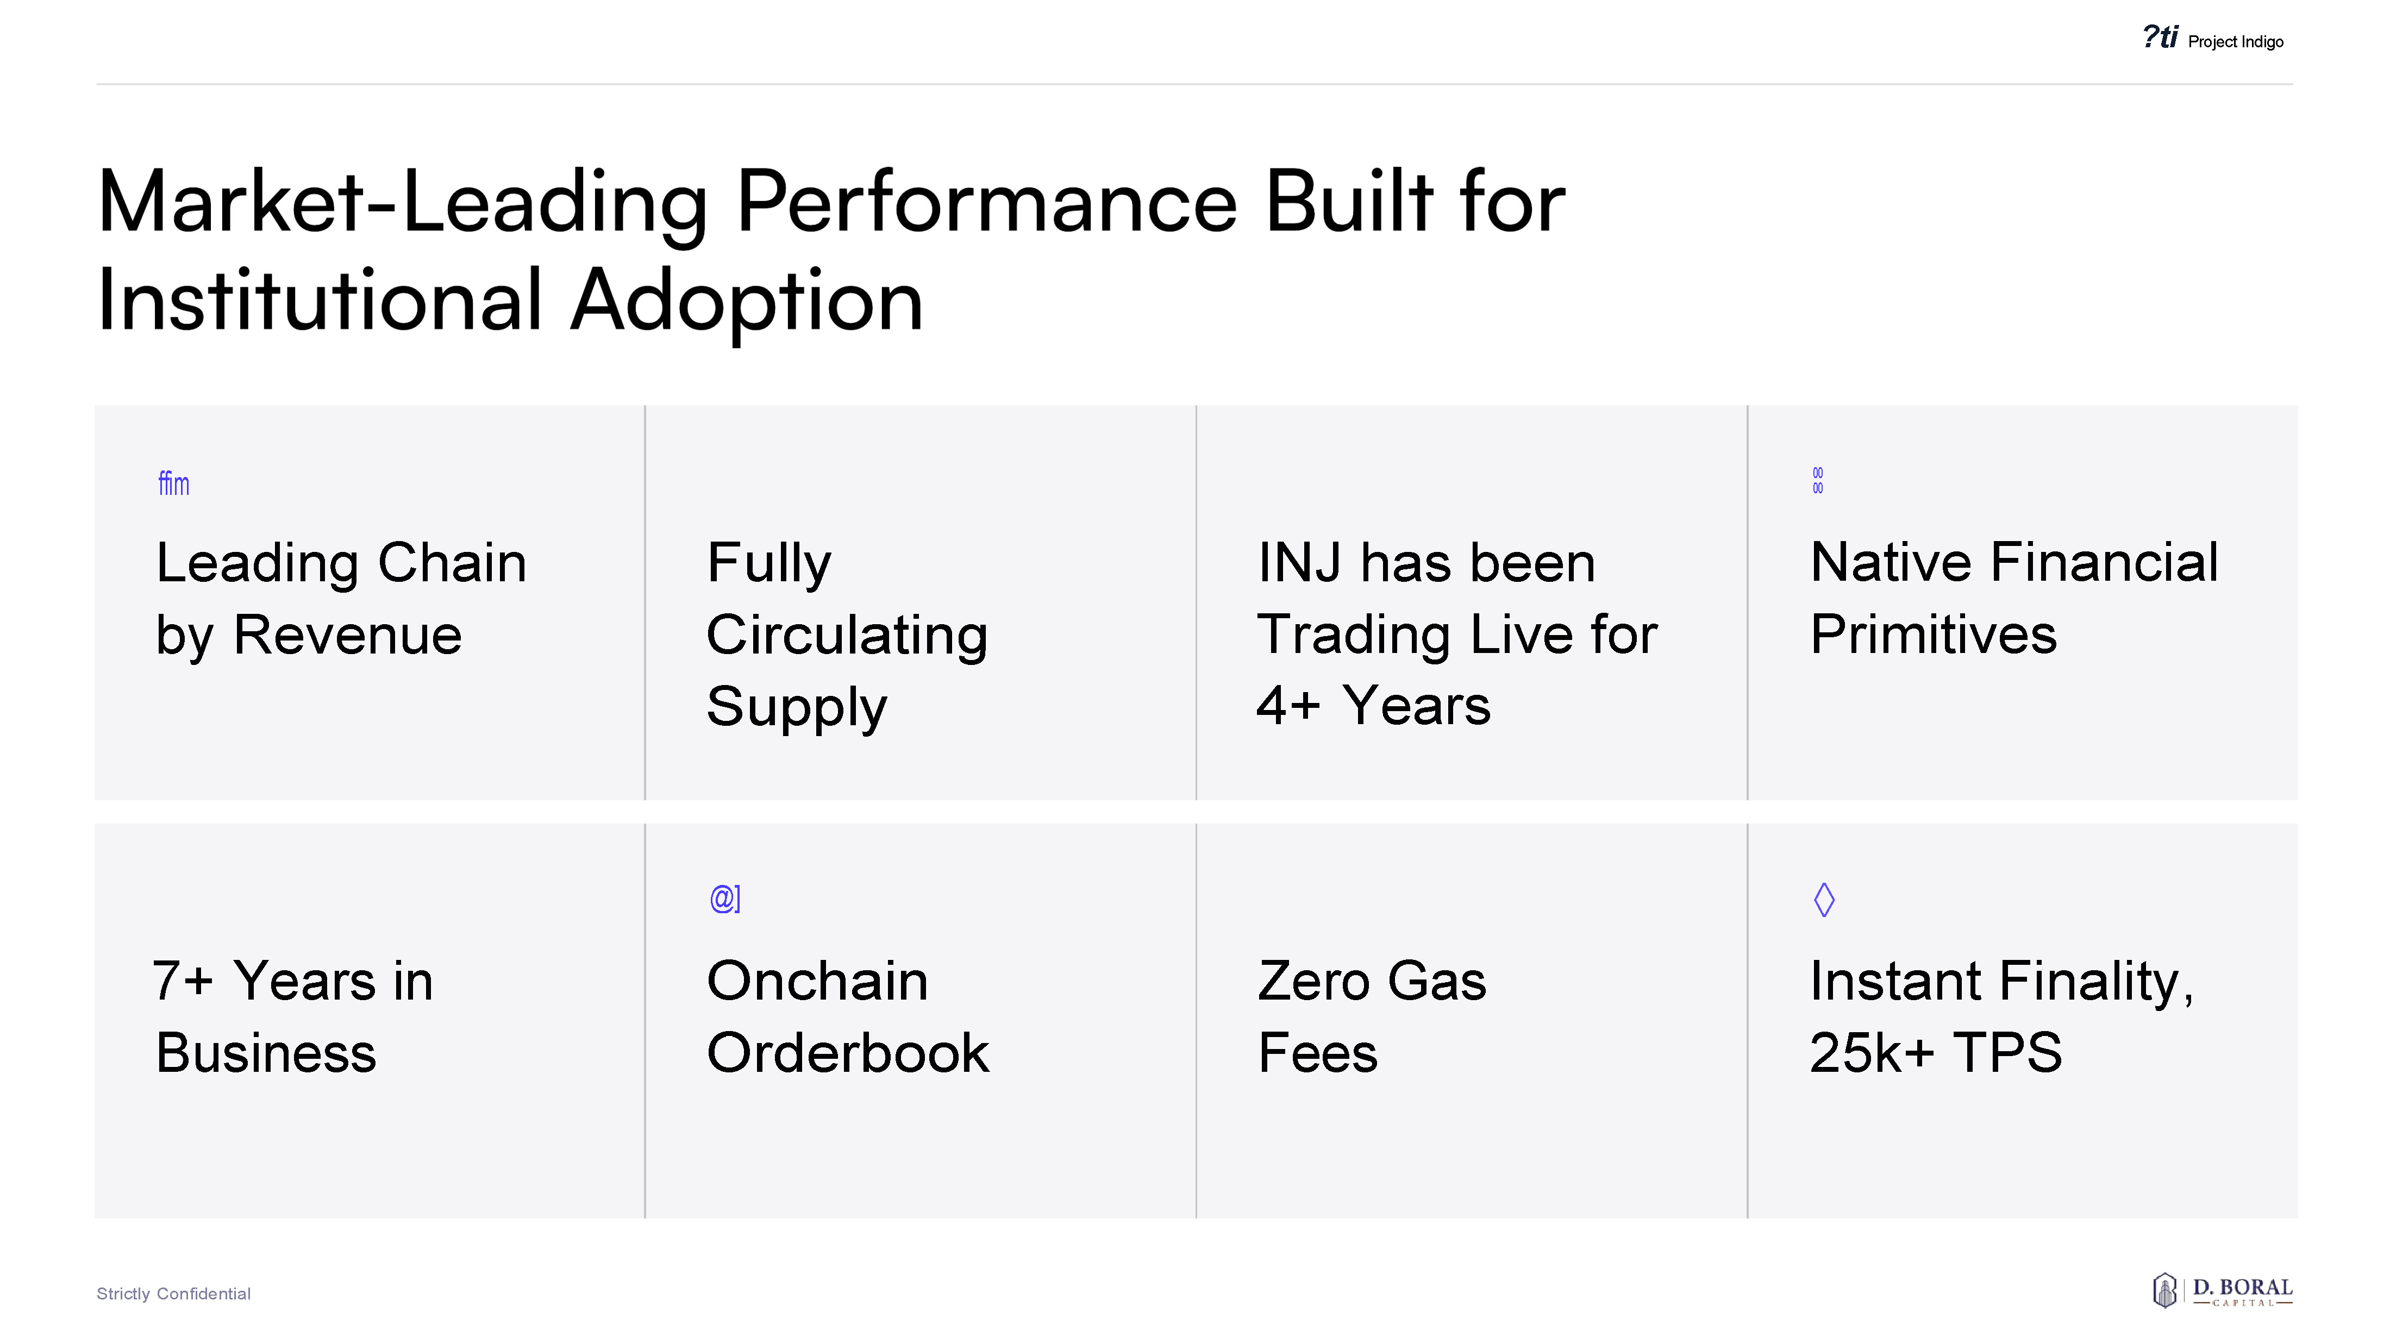2390x1344 pixels.
Task: Click the Instant Finality, 25k+ TPS text
Action: click(x=2001, y=1016)
